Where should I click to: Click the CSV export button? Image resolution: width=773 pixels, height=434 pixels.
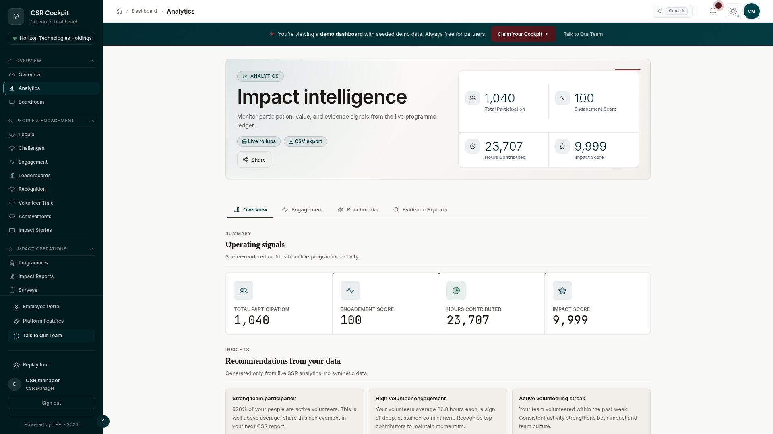point(305,141)
